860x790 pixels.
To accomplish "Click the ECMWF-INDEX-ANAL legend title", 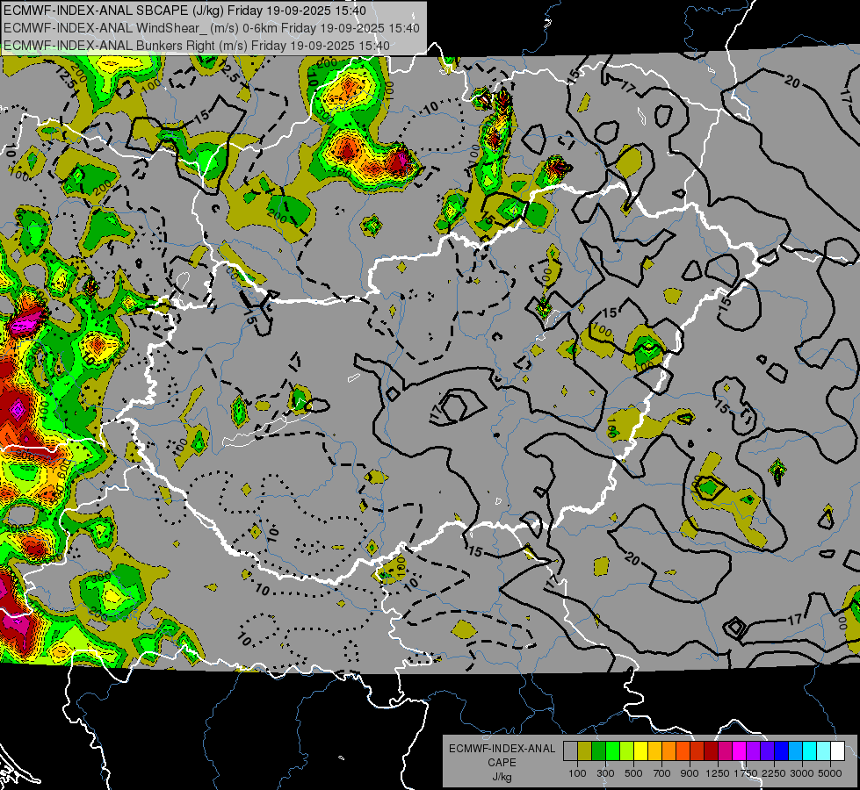I will pyautogui.click(x=502, y=749).
